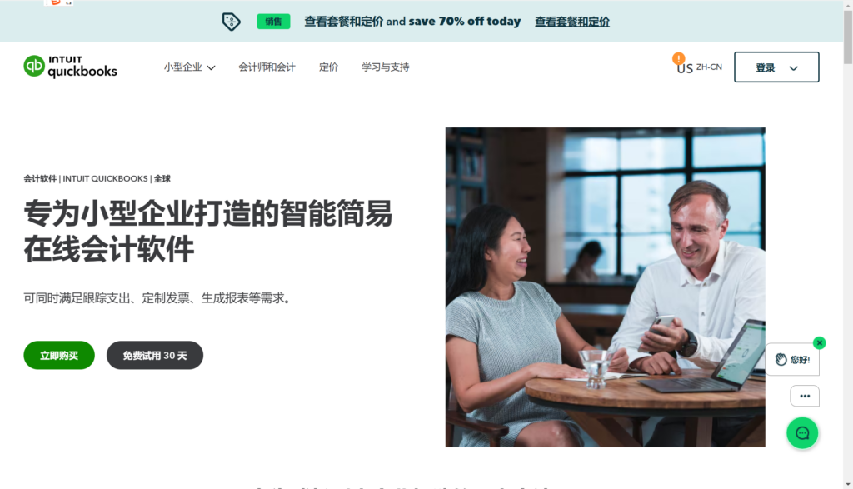Click the 立即购买 green button
The image size is (853, 489).
coord(59,355)
